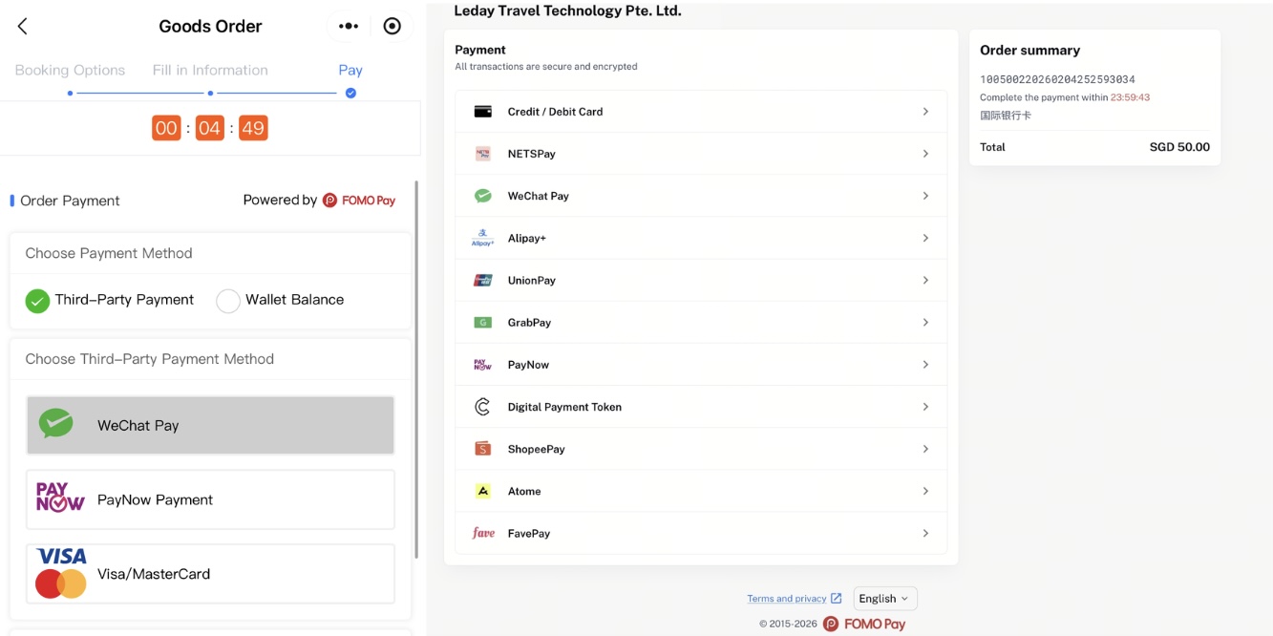Screen dimensions: 1273x636
Task: Click the orange ShopeePay icon
Action: point(483,449)
